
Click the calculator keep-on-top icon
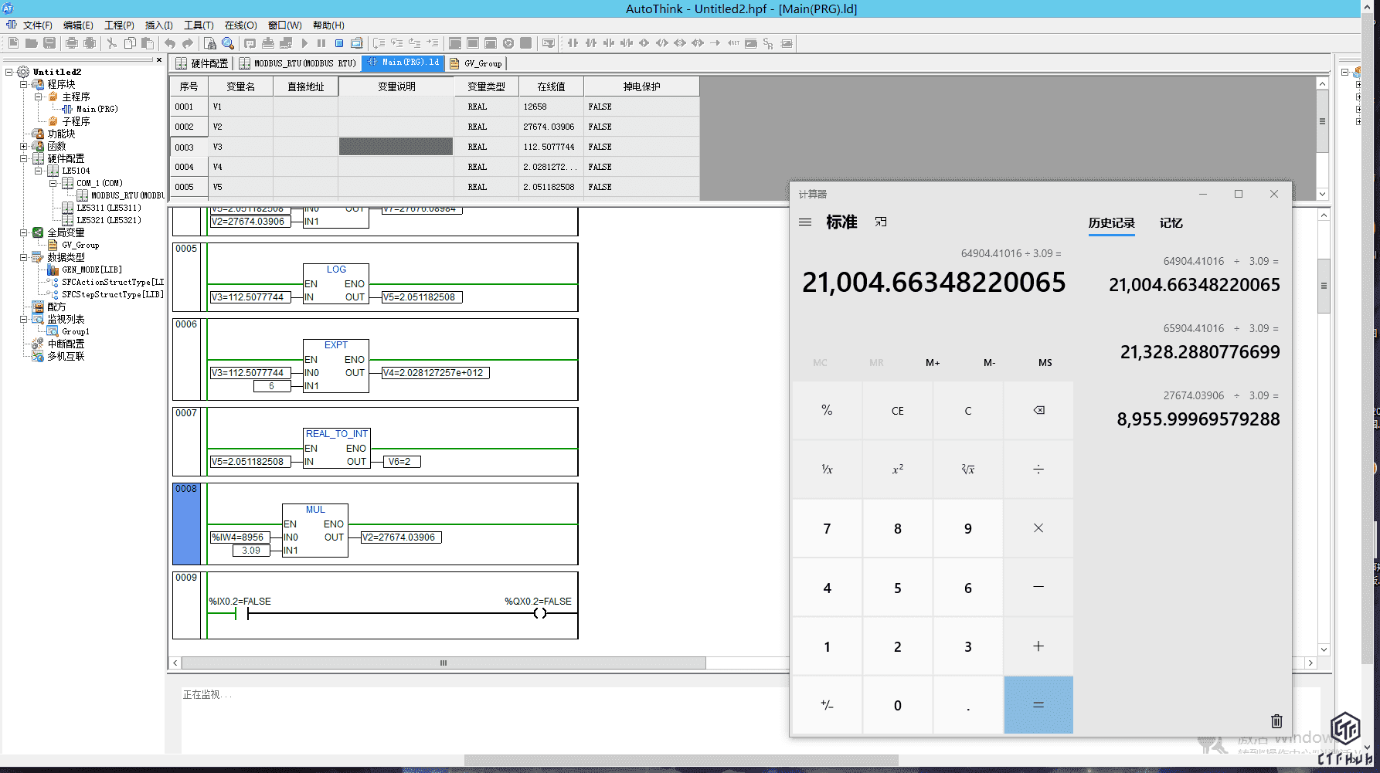click(881, 222)
